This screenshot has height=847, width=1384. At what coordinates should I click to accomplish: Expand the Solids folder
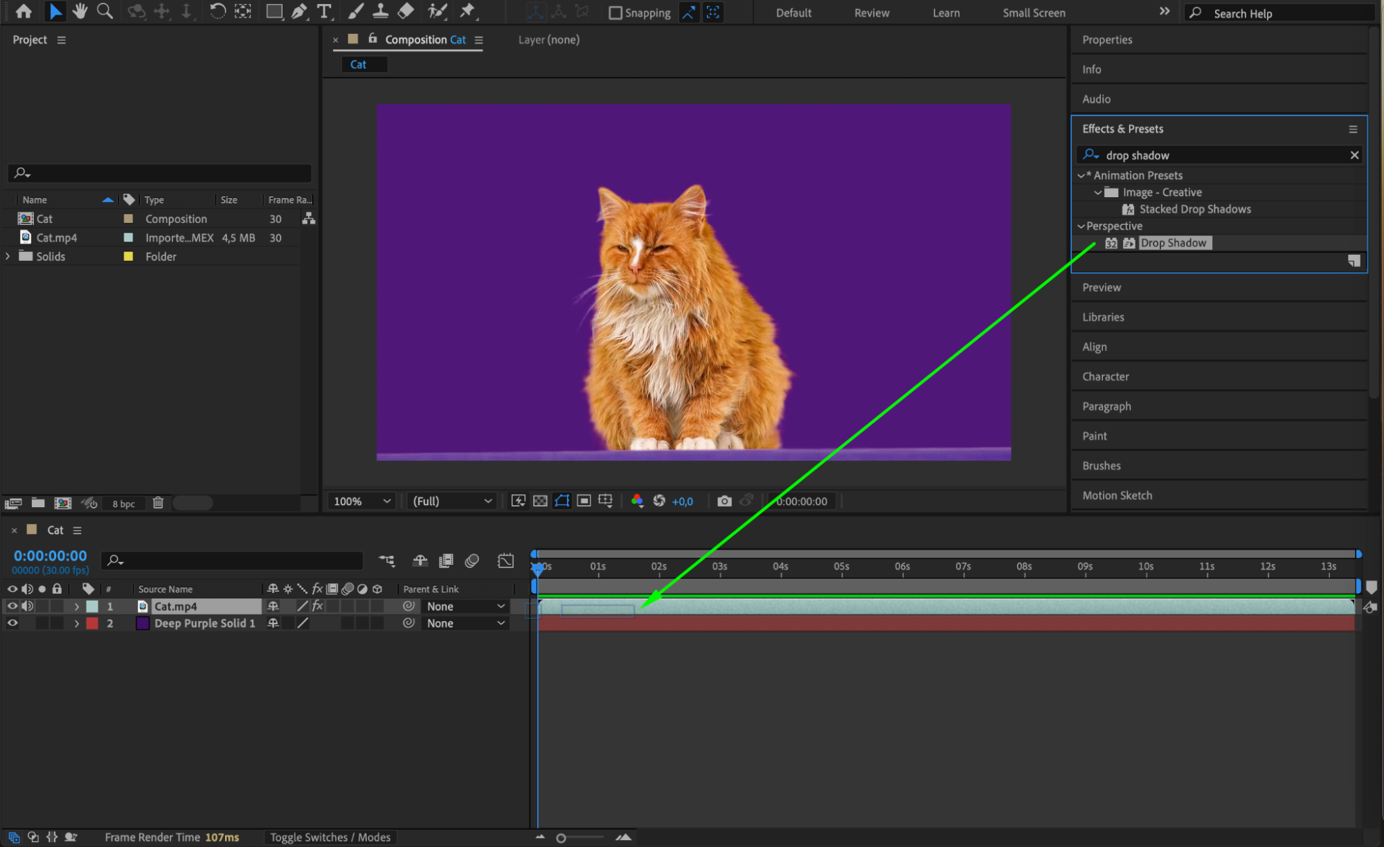(x=8, y=256)
